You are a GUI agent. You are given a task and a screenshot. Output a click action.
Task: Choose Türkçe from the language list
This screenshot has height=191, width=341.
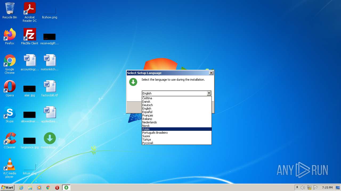[x=177, y=140]
